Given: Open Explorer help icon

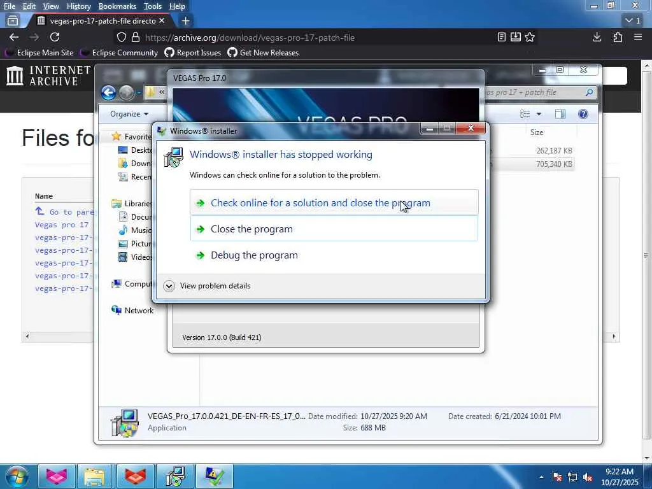Looking at the screenshot, I should click(583, 113).
